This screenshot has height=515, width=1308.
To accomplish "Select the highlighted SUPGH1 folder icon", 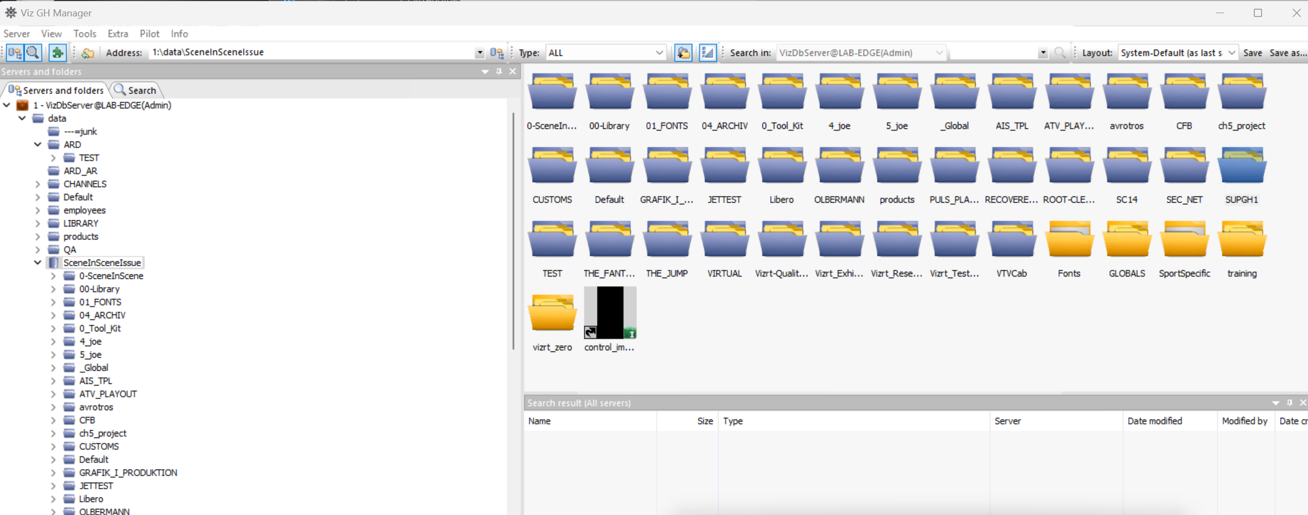I will coord(1241,166).
